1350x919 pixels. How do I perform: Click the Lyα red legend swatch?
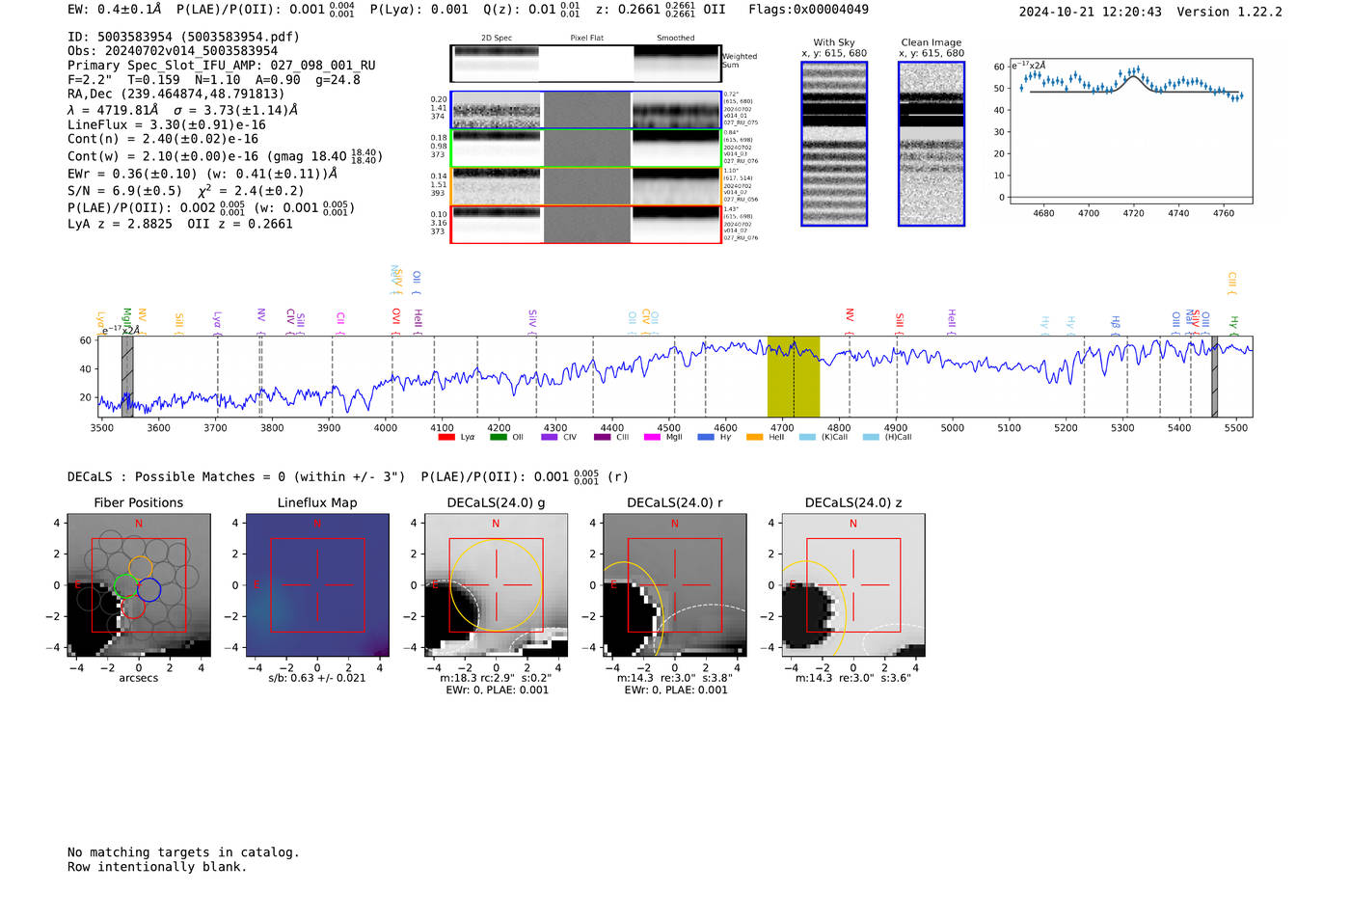446,437
